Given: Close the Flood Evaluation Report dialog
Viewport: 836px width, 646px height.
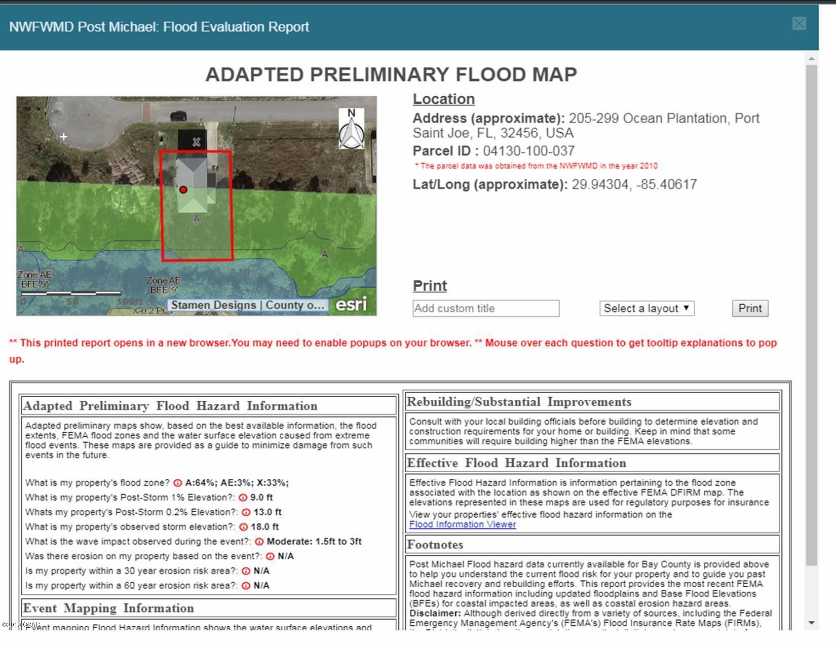Looking at the screenshot, I should pyautogui.click(x=799, y=24).
